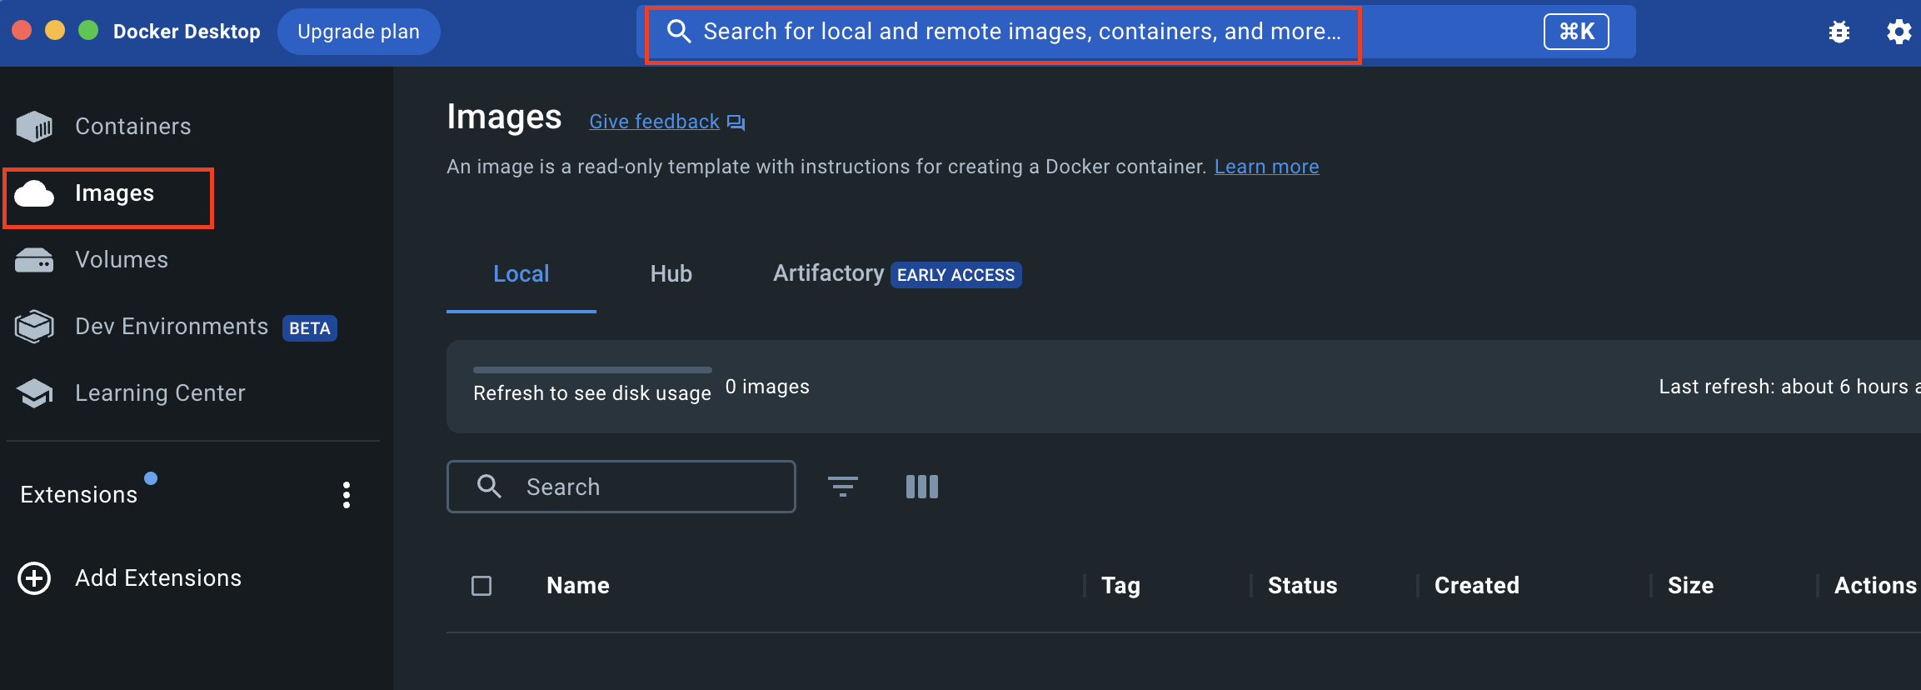This screenshot has width=1921, height=690.
Task: Sort by the Size column header
Action: (1690, 586)
